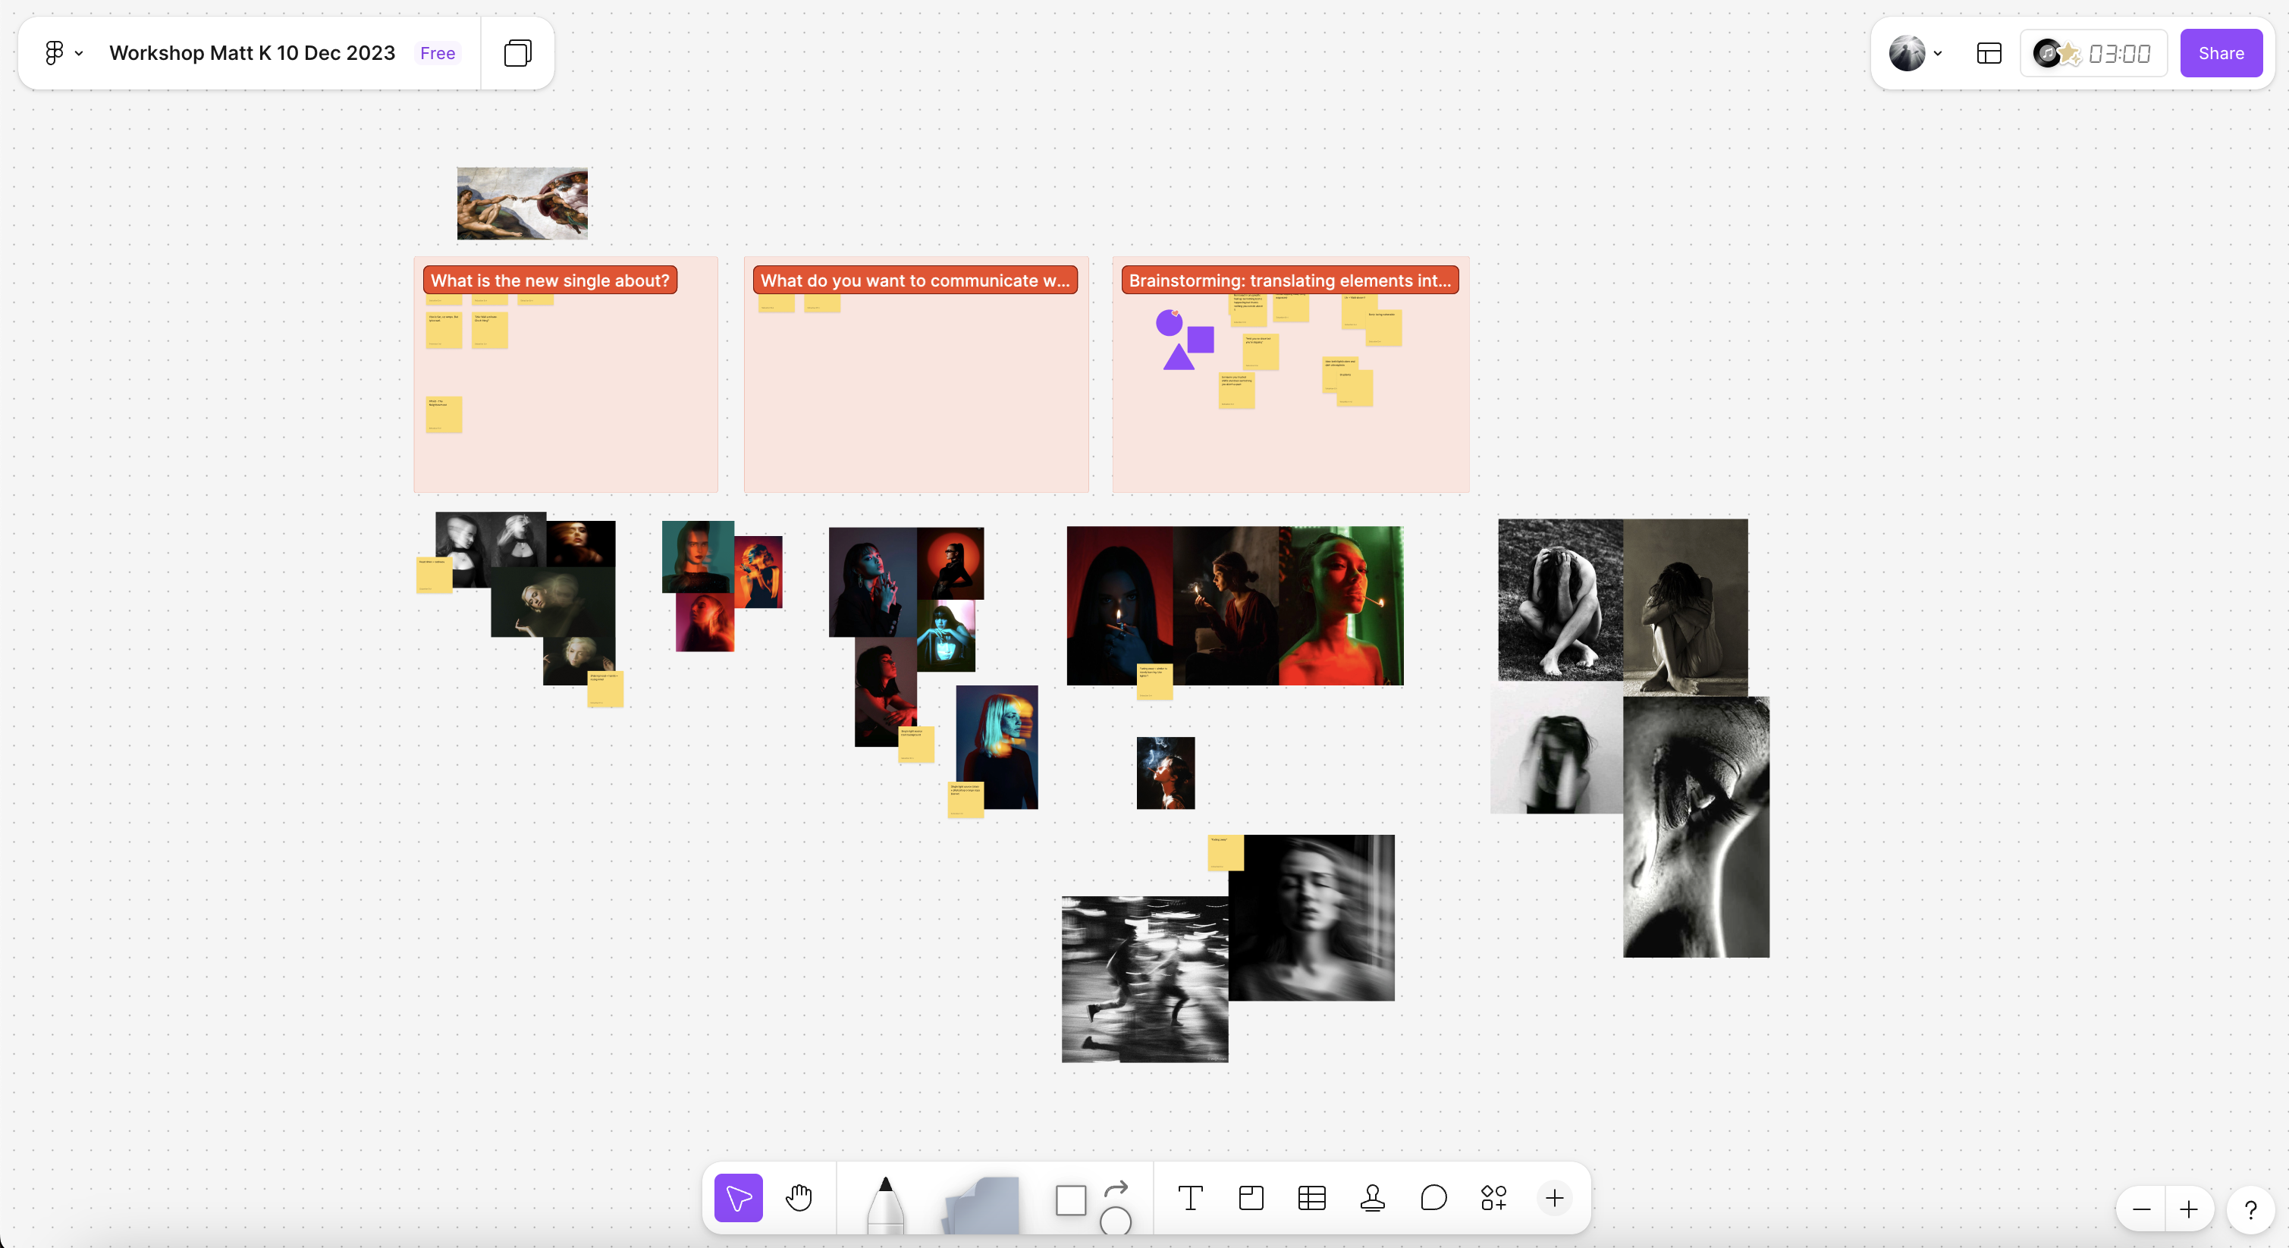Start the 03:00 timer
Viewport: 2289px width, 1248px height.
2118,54
